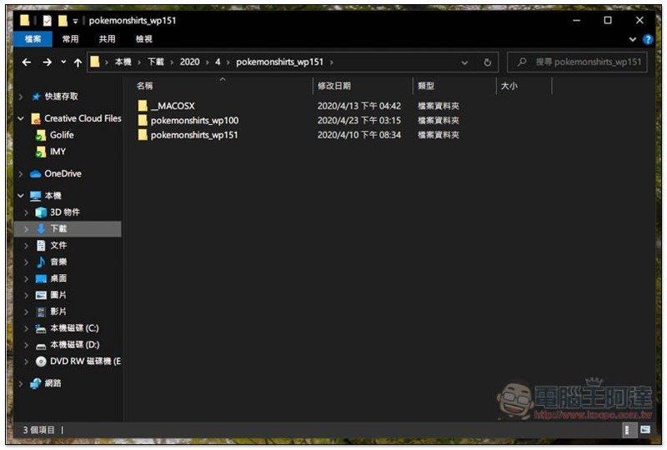Open the Golife folder in sidebar
The height and width of the screenshot is (450, 667).
(x=62, y=135)
